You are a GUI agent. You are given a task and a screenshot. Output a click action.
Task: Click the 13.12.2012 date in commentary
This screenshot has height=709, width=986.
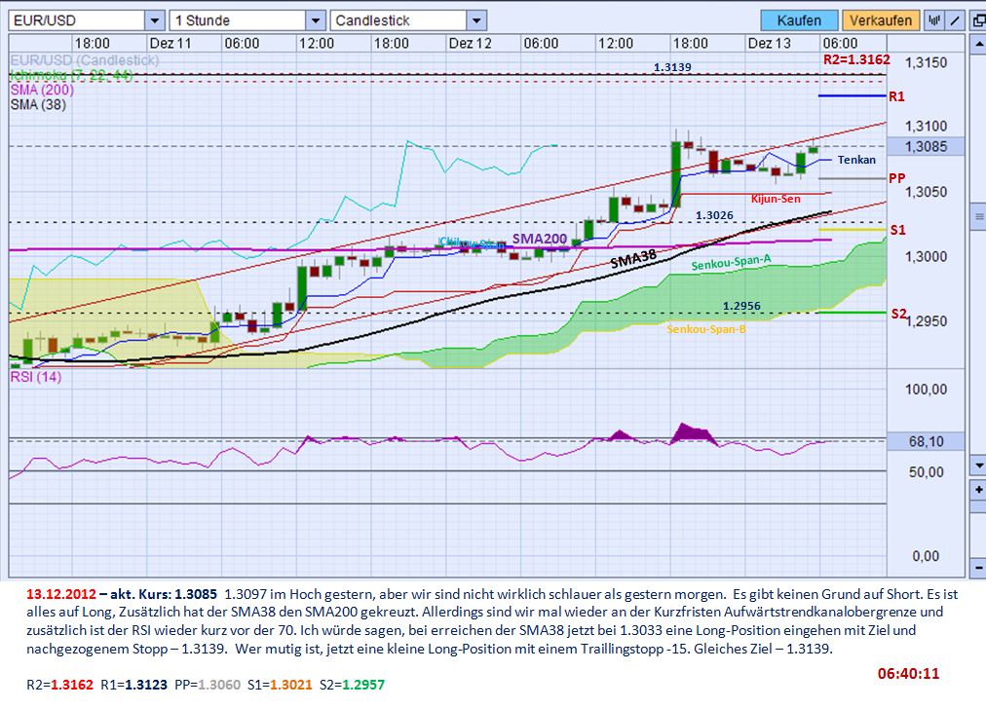click(x=61, y=594)
